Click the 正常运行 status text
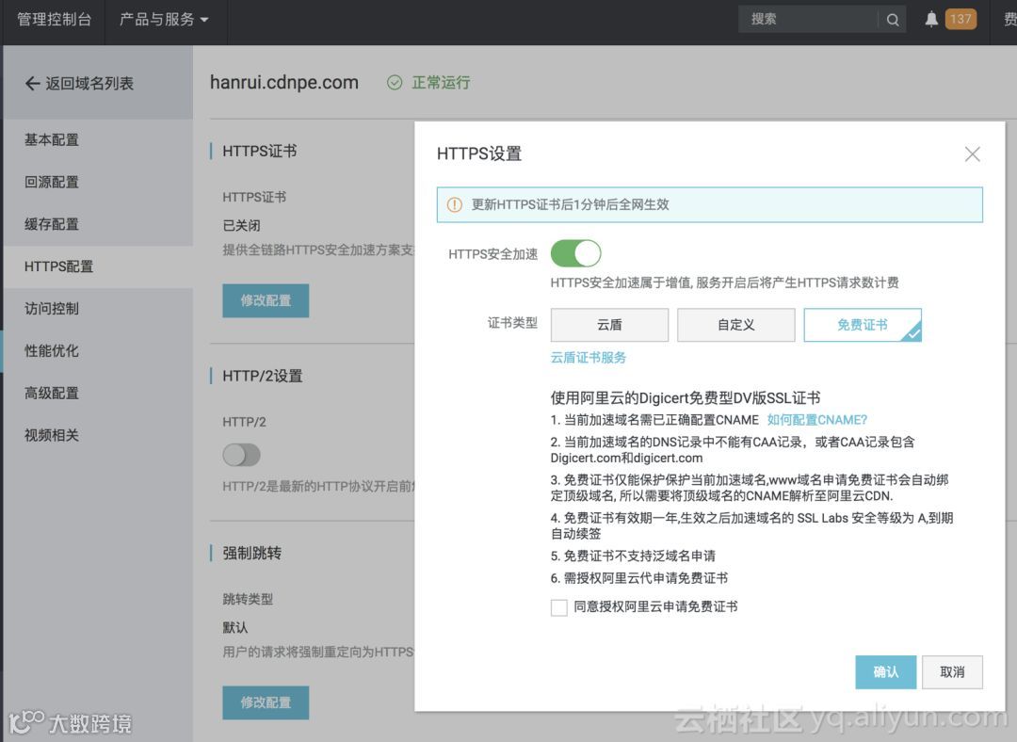This screenshot has width=1017, height=742. click(441, 82)
